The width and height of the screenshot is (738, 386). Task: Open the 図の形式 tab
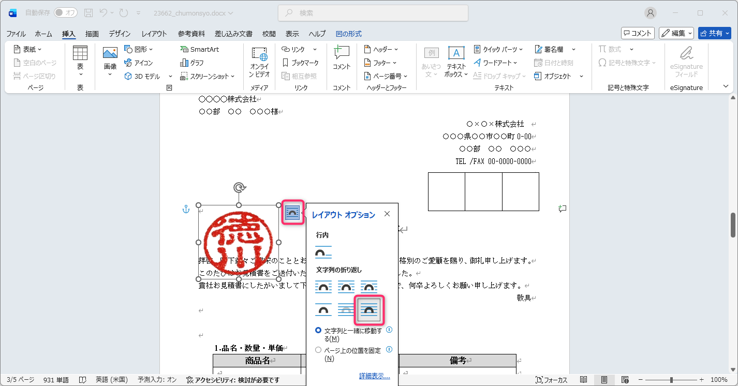point(348,34)
